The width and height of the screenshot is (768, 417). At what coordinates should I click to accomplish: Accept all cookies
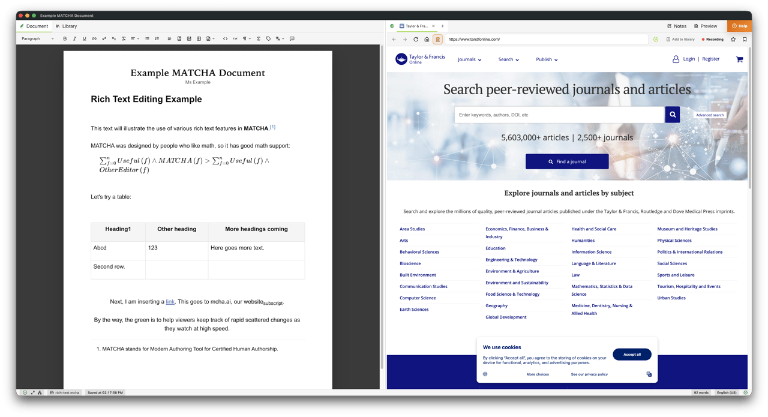[632, 354]
